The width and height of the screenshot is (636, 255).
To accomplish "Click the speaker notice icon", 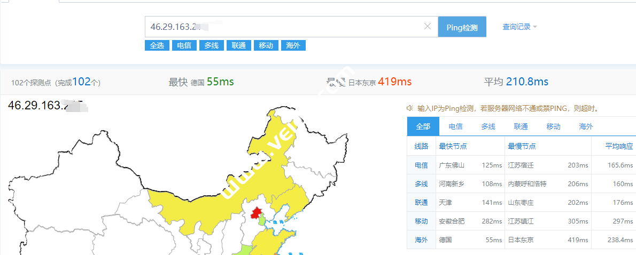I will click(410, 108).
